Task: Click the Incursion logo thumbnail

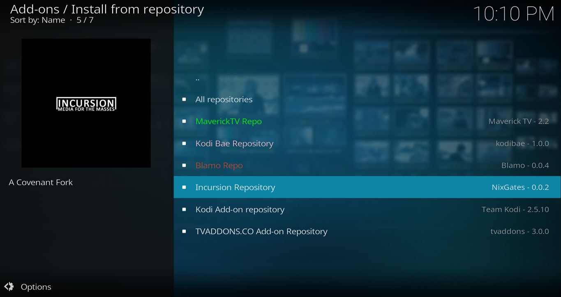Action: [x=86, y=103]
